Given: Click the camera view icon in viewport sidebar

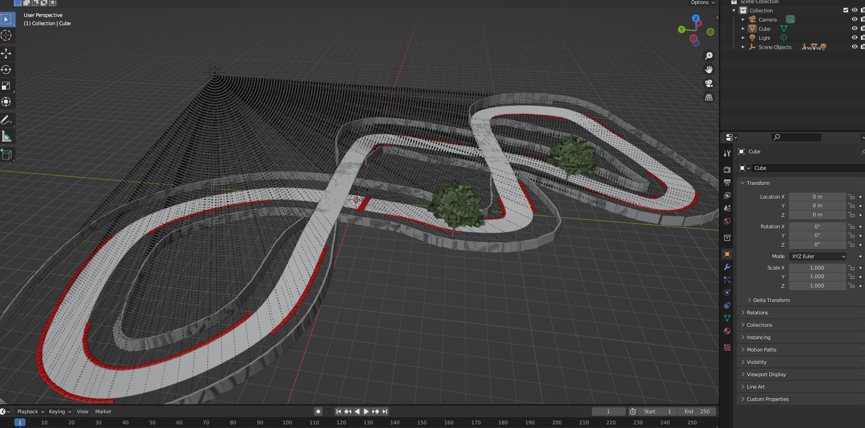Looking at the screenshot, I should coord(708,83).
